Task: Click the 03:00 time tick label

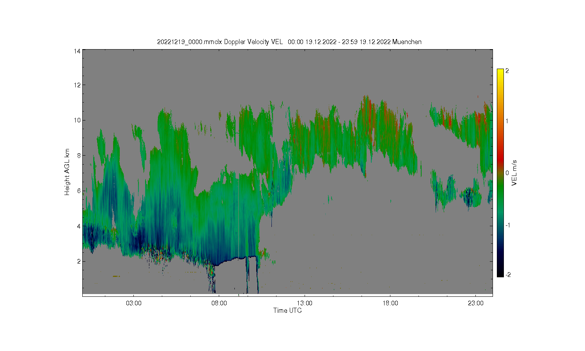Action: [133, 303]
